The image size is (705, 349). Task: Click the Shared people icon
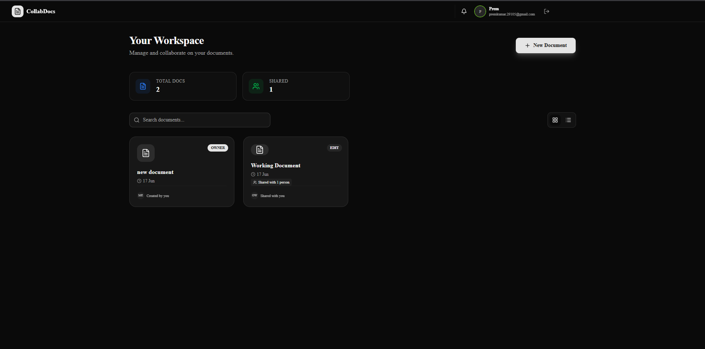(256, 86)
